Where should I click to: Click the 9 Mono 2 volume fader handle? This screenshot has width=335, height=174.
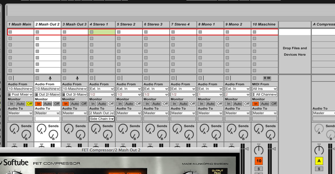pos(231,145)
